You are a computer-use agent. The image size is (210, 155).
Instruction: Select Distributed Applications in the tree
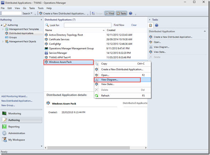tap(21, 33)
